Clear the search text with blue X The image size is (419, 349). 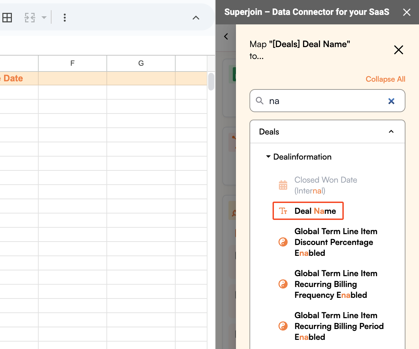tap(391, 101)
